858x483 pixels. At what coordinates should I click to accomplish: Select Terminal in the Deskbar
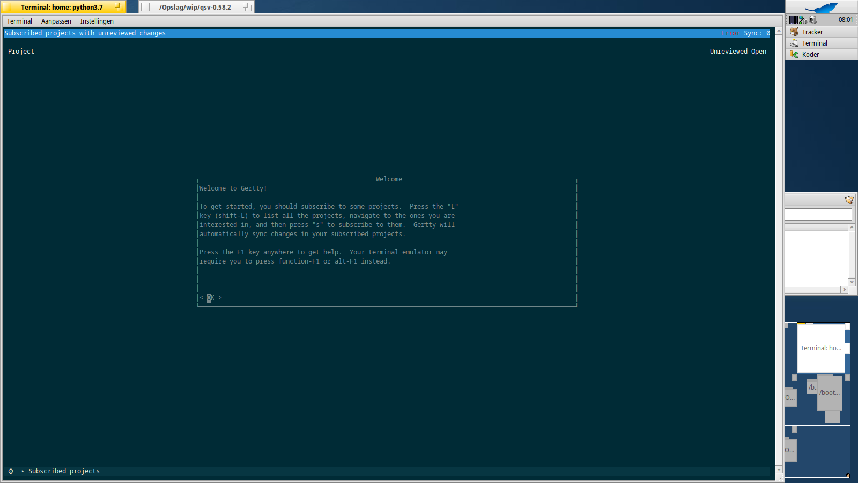(822, 43)
